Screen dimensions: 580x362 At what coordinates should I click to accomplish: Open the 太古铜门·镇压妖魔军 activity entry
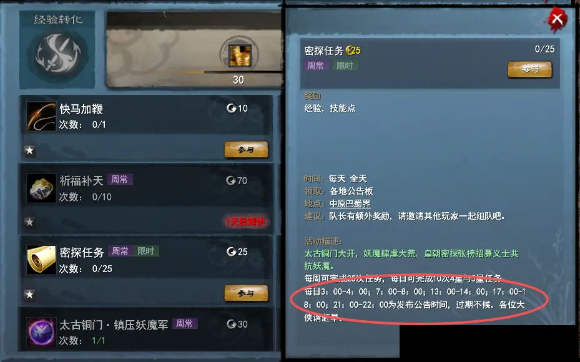point(147,330)
